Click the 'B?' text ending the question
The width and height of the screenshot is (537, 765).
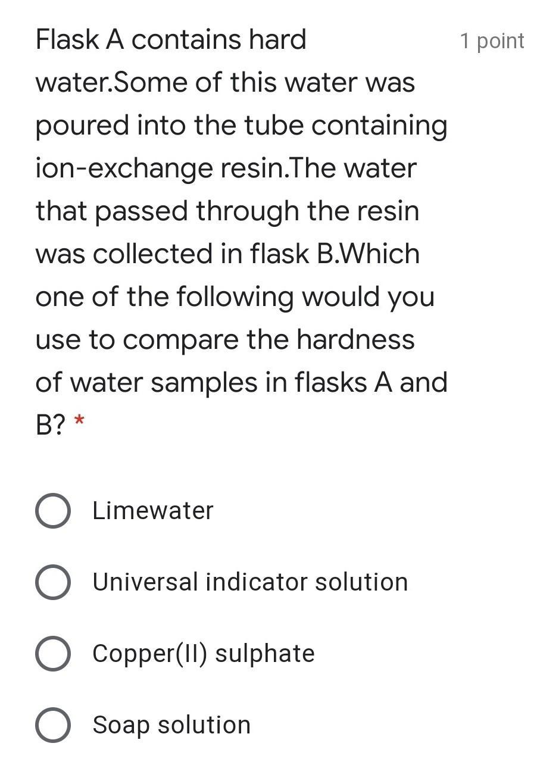(x=49, y=425)
